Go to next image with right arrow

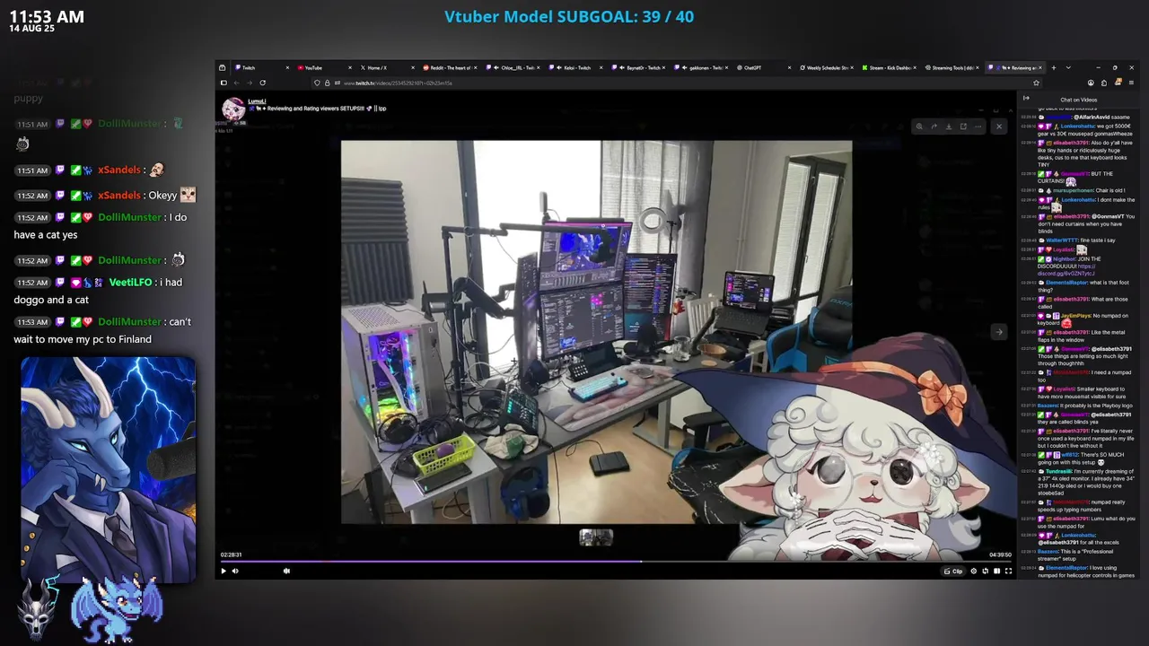pos(998,332)
